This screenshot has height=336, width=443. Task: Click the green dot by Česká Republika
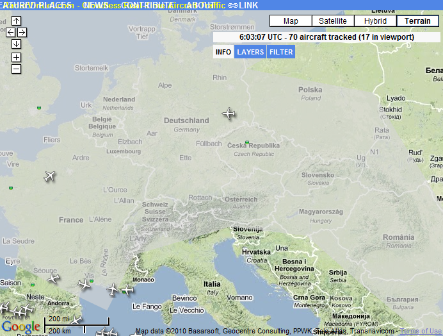(247, 142)
